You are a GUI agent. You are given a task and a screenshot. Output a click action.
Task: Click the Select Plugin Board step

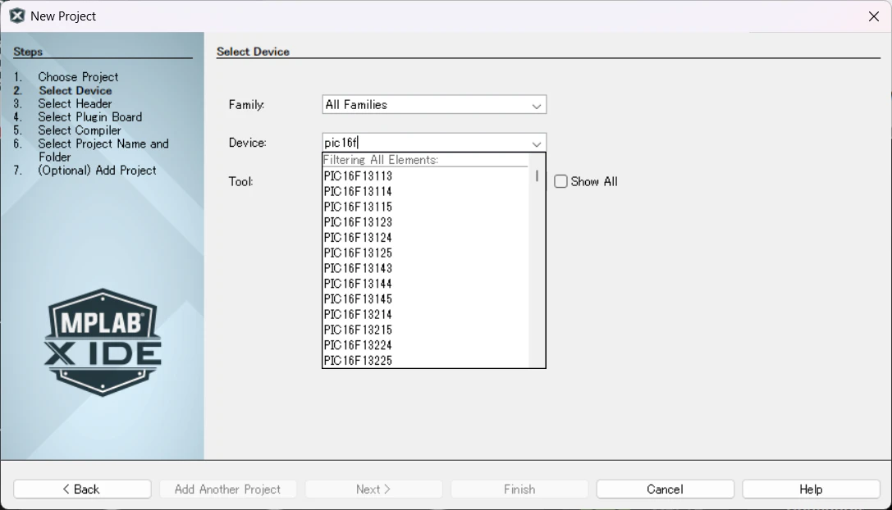(90, 116)
